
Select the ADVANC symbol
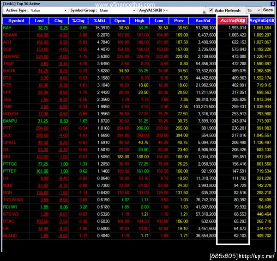click(x=12, y=56)
